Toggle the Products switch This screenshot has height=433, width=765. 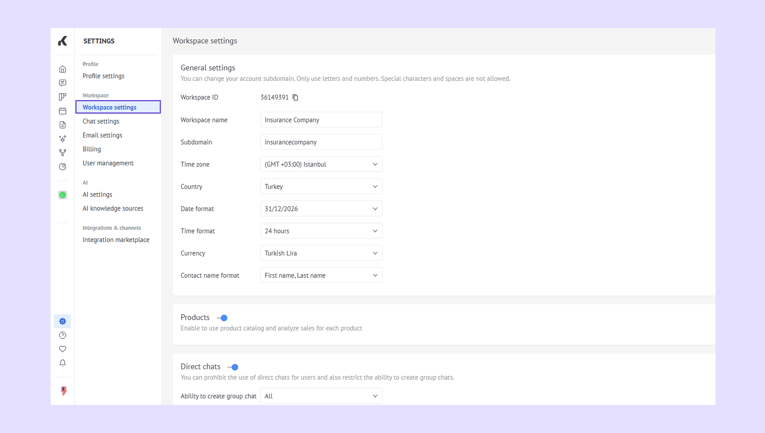(x=222, y=318)
